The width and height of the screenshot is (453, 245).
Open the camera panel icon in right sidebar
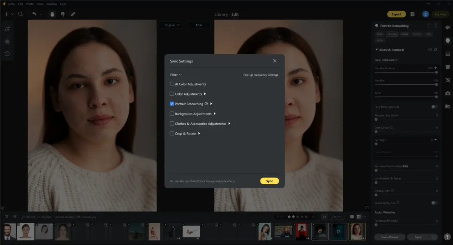tap(448, 93)
